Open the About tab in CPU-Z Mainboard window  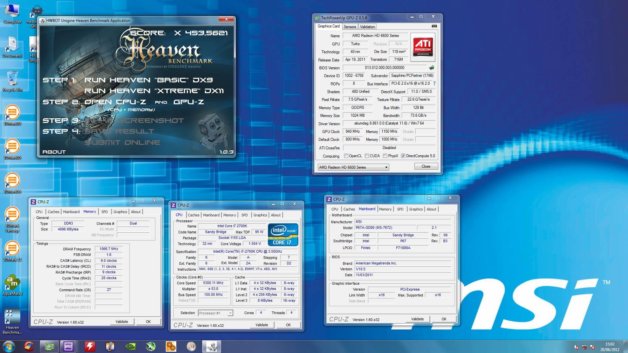point(431,209)
